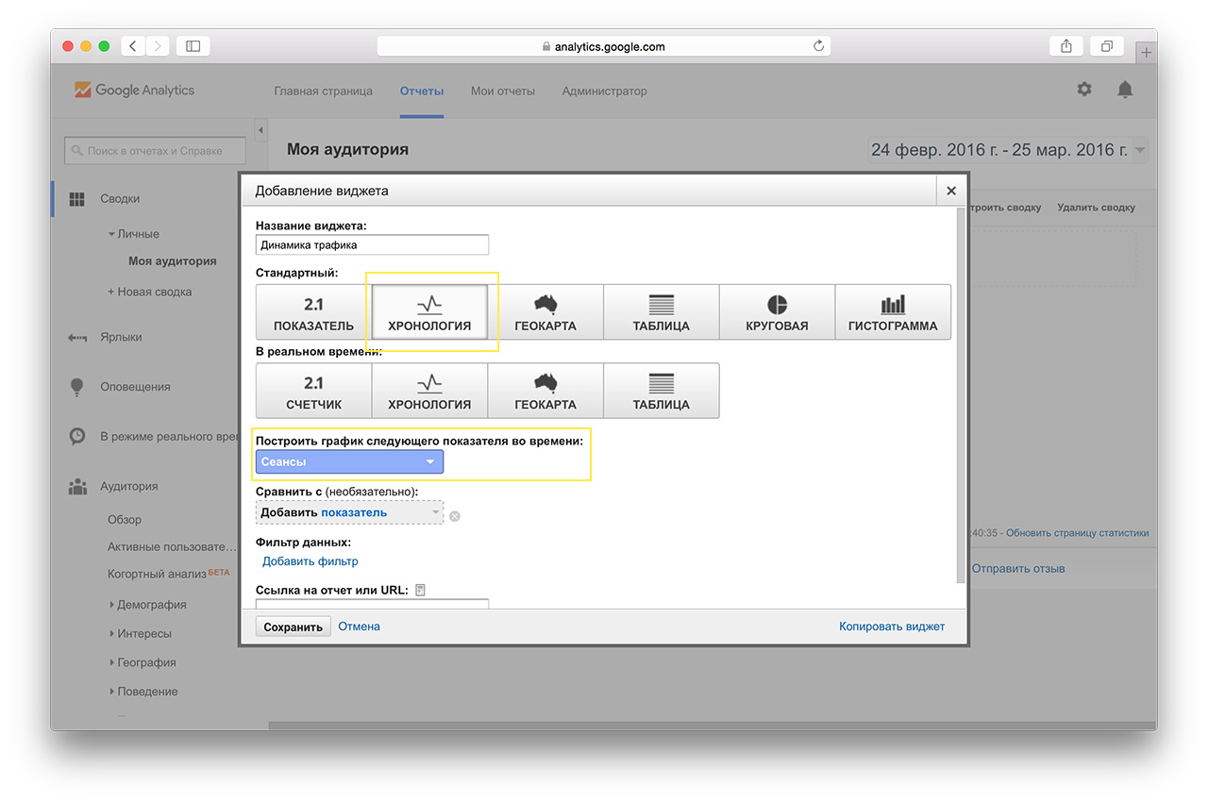Open the 'Добавить показатель' comparison dropdown
This screenshot has width=1208, height=803.
pos(348,512)
